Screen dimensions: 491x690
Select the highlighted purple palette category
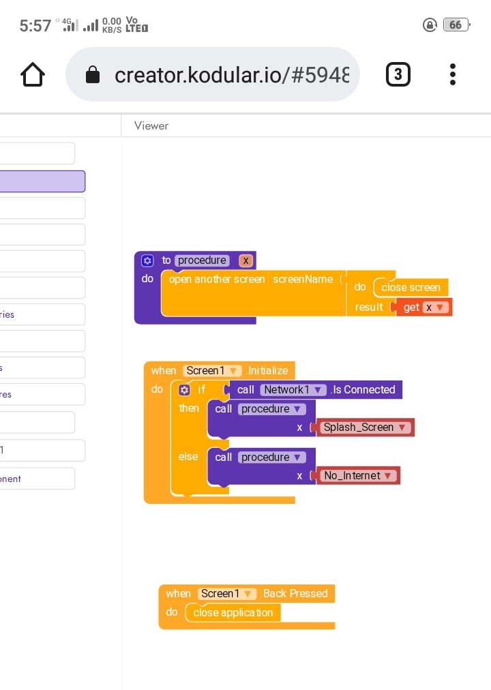42,181
